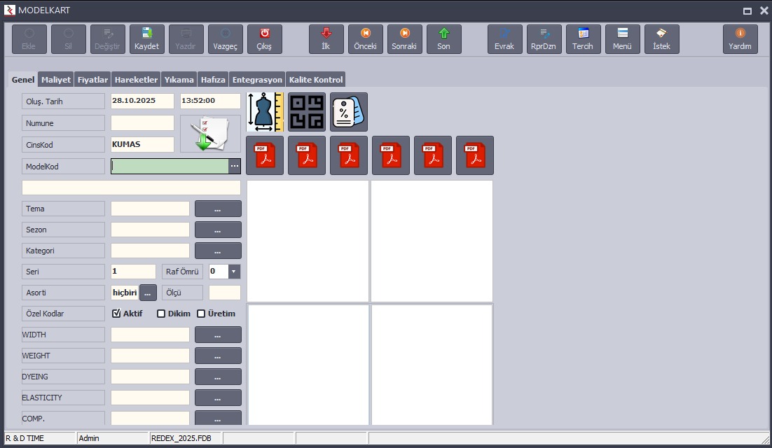This screenshot has height=448, width=772.
Task: Open the mannequin measurement icon
Action: (265, 112)
